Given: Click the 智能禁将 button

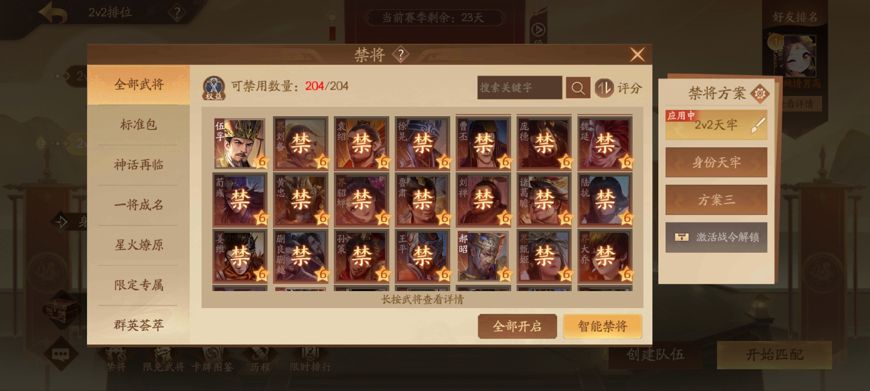Looking at the screenshot, I should pos(602,326).
